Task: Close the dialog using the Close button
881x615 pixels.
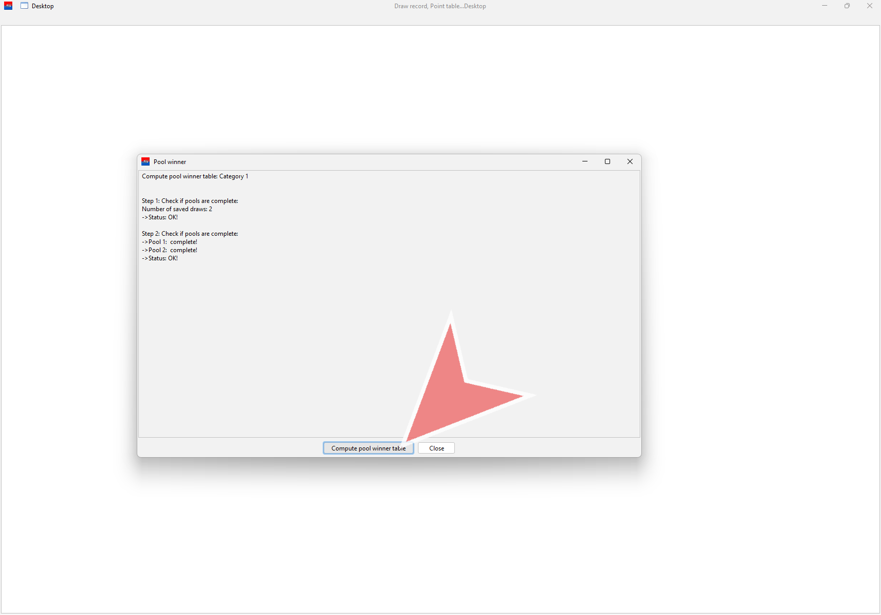Action: (x=436, y=448)
